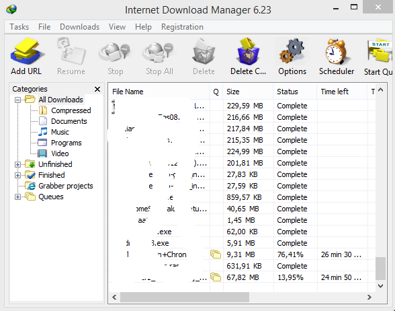395x311 pixels.
Task: Click the All Downloads folder icon
Action: coord(30,100)
